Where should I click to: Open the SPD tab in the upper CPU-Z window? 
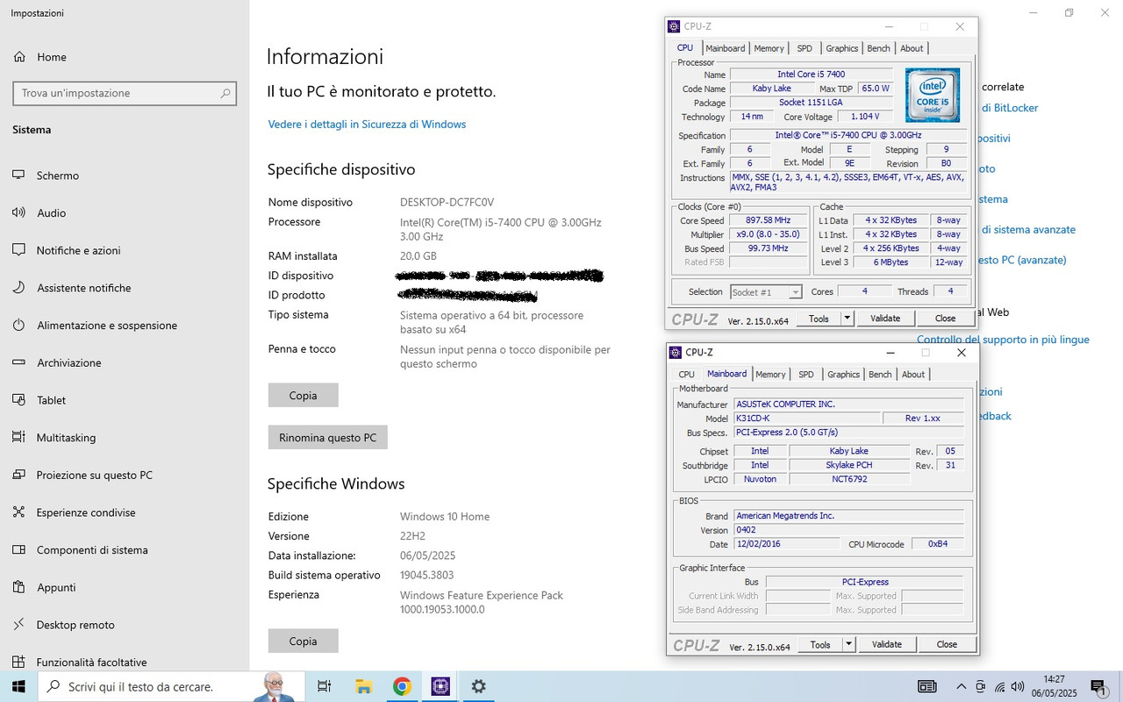805,48
